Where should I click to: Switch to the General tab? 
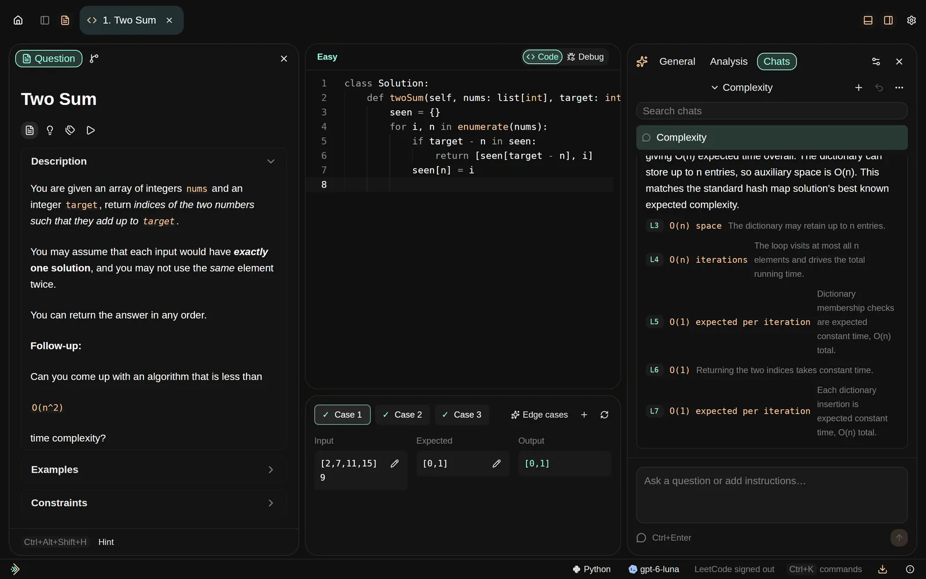pyautogui.click(x=677, y=61)
